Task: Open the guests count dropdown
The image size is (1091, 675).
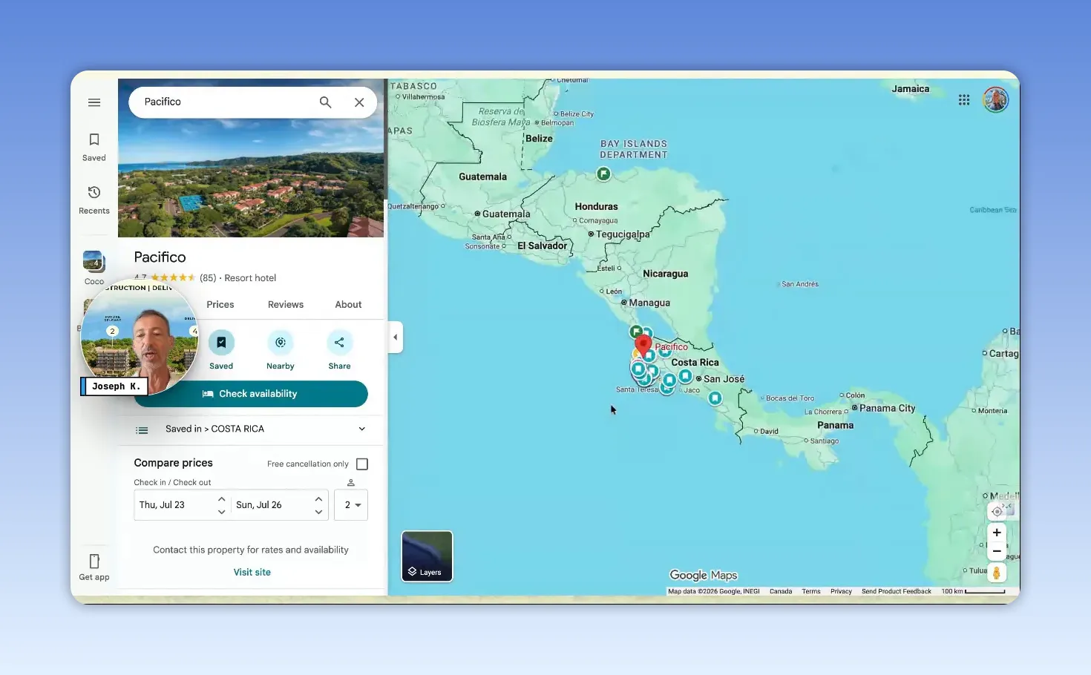Action: point(351,505)
